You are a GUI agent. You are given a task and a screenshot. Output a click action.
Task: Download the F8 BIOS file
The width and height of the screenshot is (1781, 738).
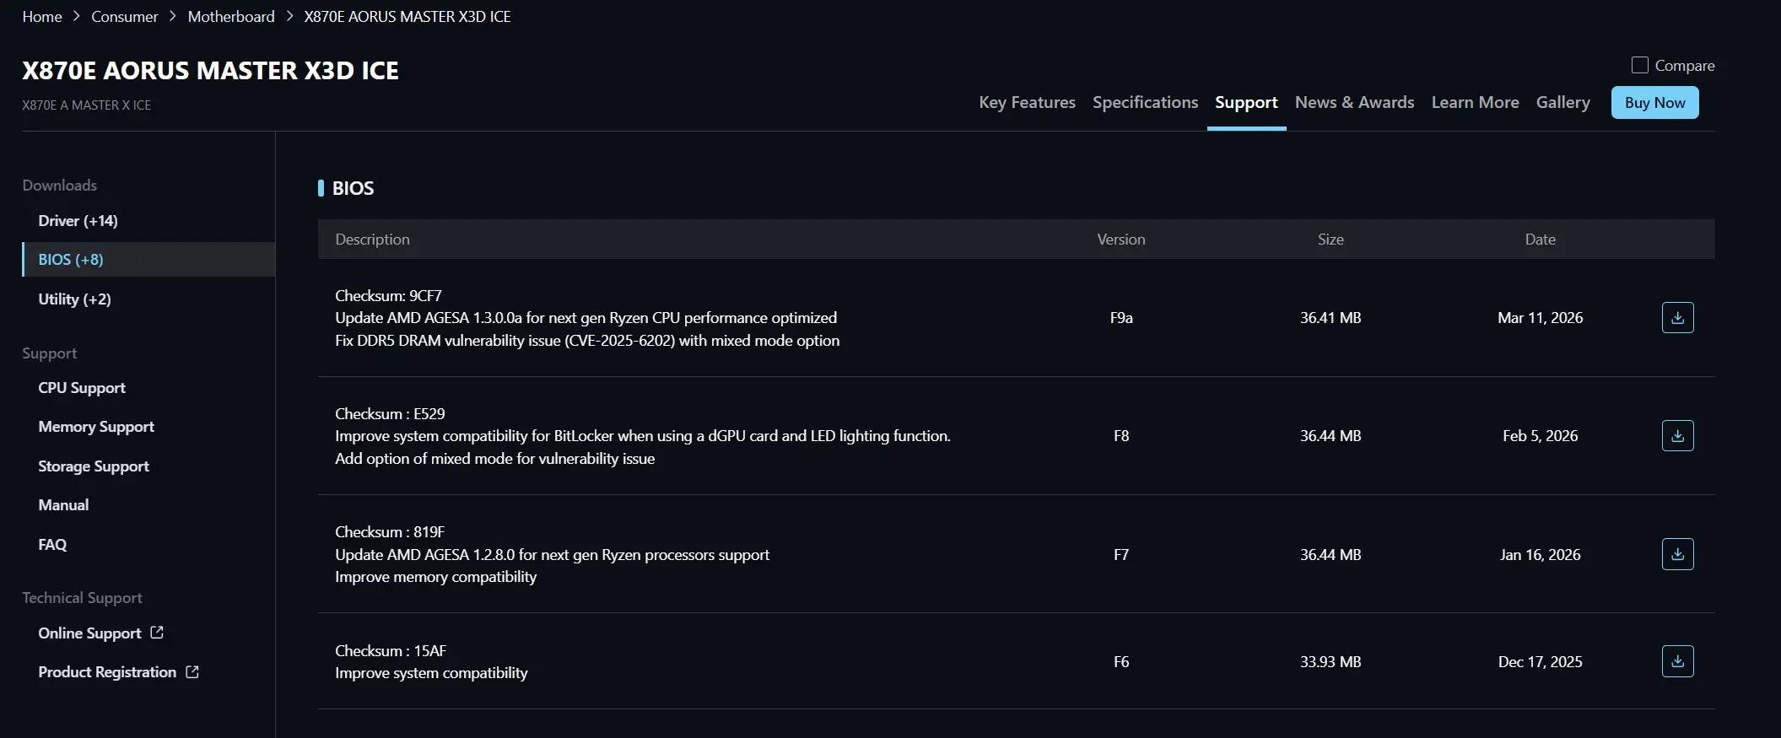(x=1677, y=436)
